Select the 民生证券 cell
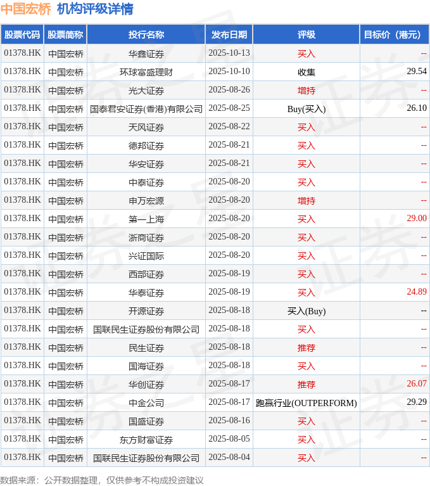This screenshot has width=430, height=486. click(x=146, y=348)
